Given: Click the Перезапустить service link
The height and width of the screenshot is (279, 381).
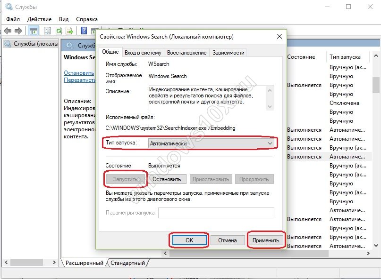Looking at the screenshot, I should (x=80, y=80).
